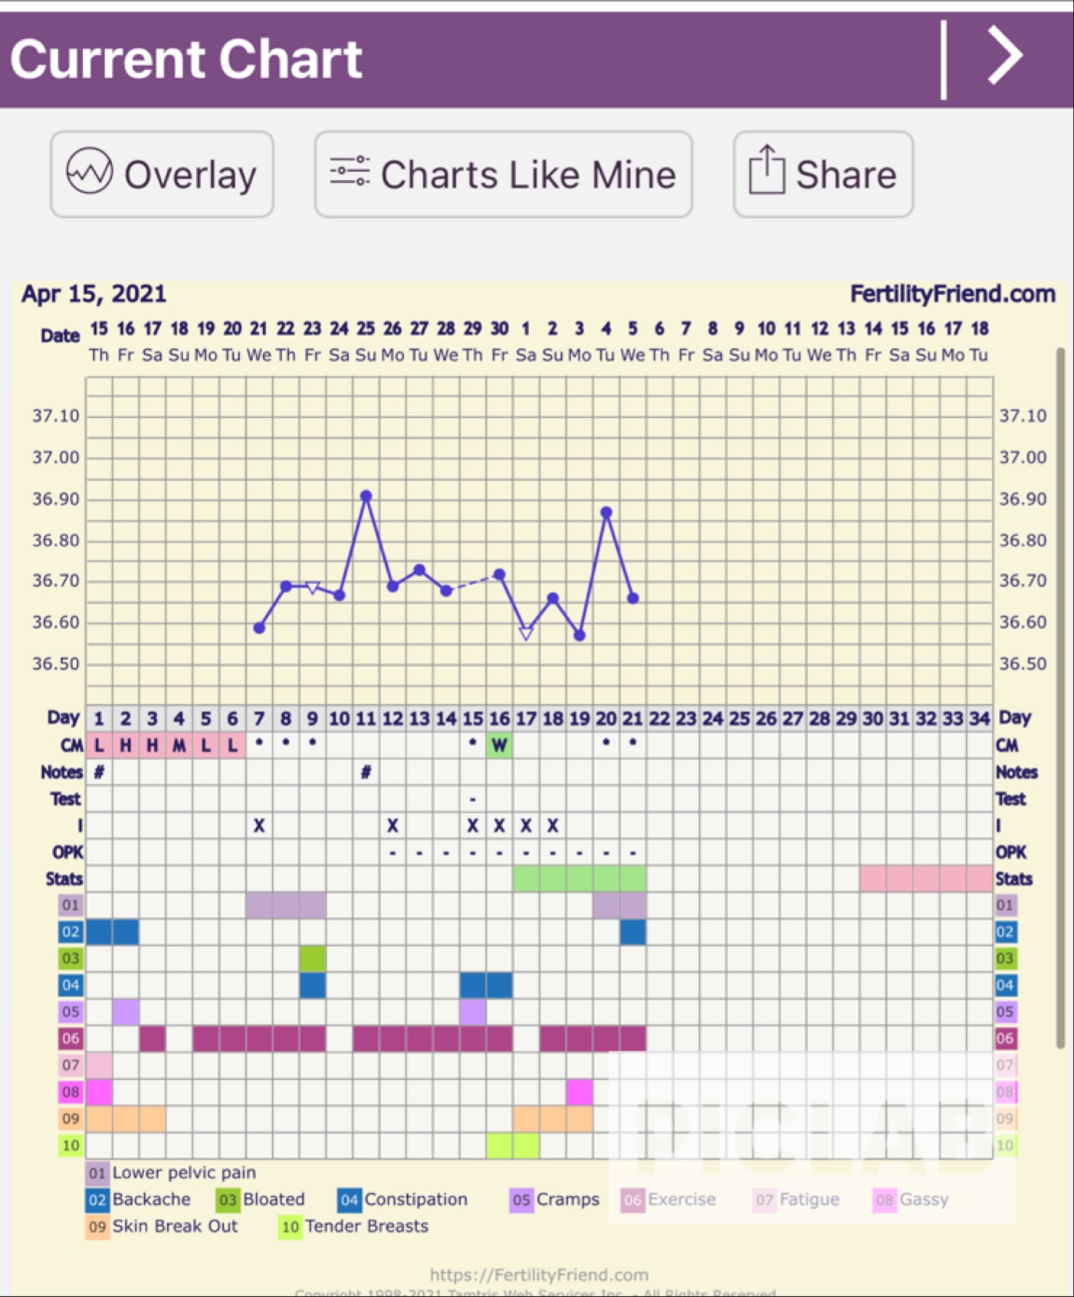Image resolution: width=1074 pixels, height=1297 pixels.
Task: Select the green W cervical mucus cell
Action: tap(499, 745)
